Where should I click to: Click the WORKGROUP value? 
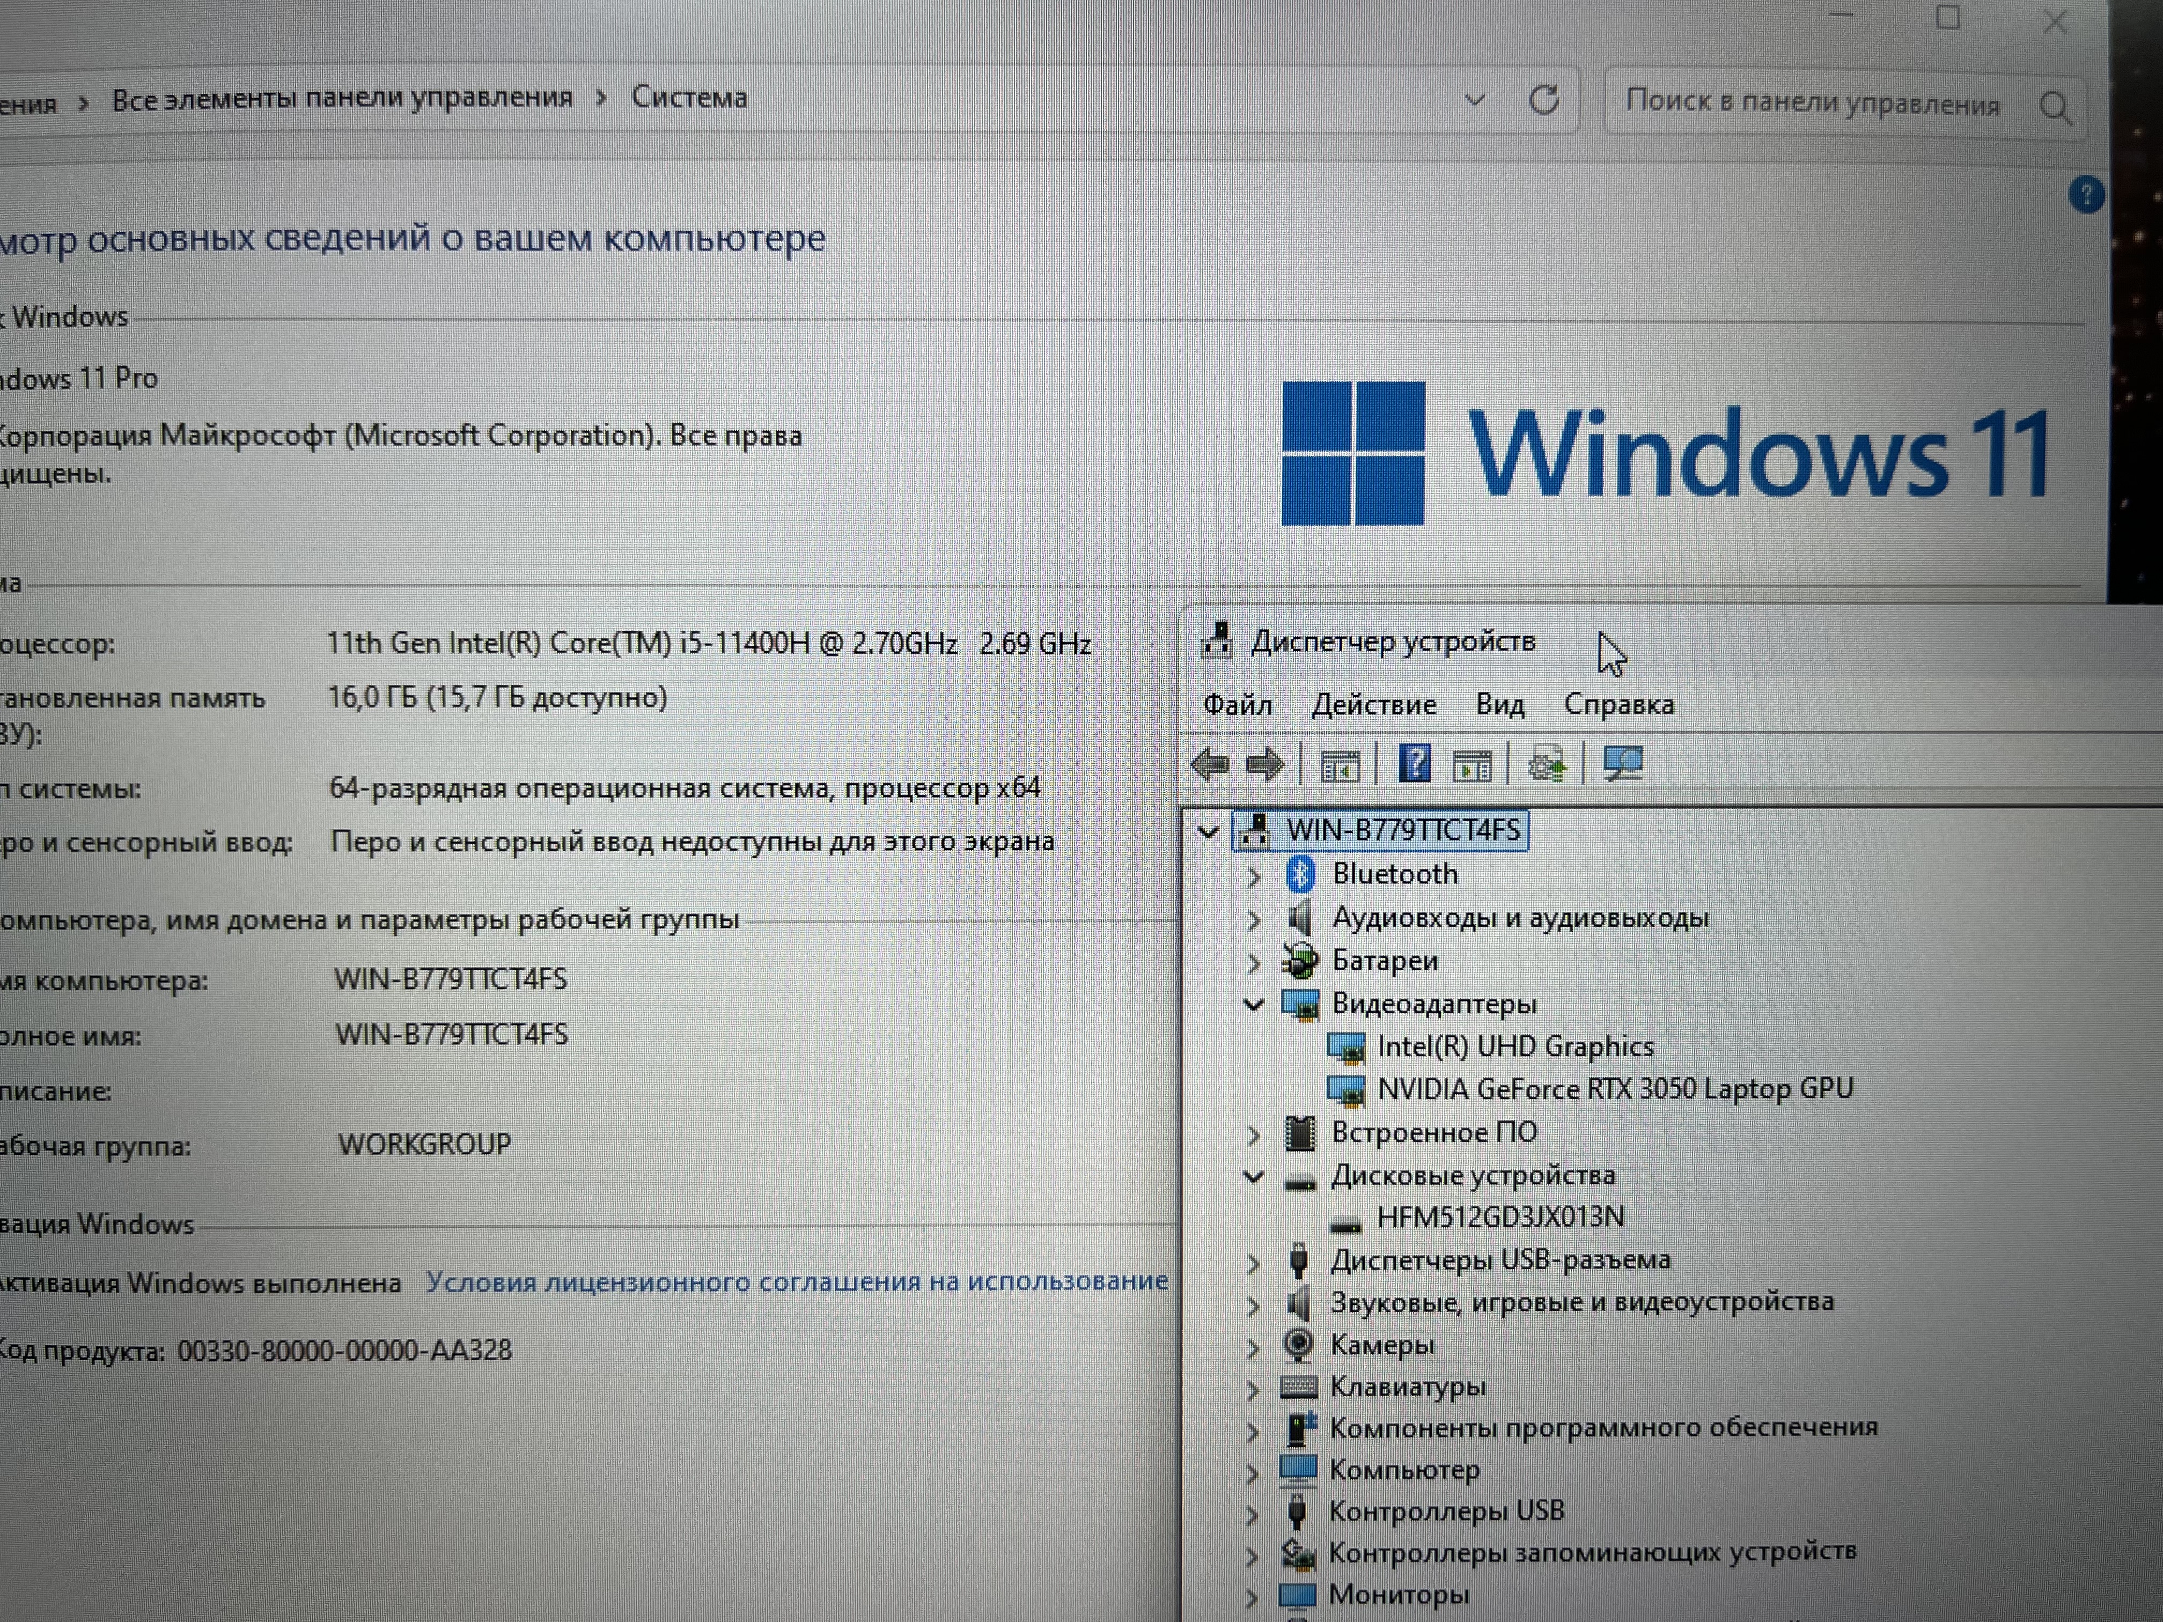pyautogui.click(x=424, y=1144)
